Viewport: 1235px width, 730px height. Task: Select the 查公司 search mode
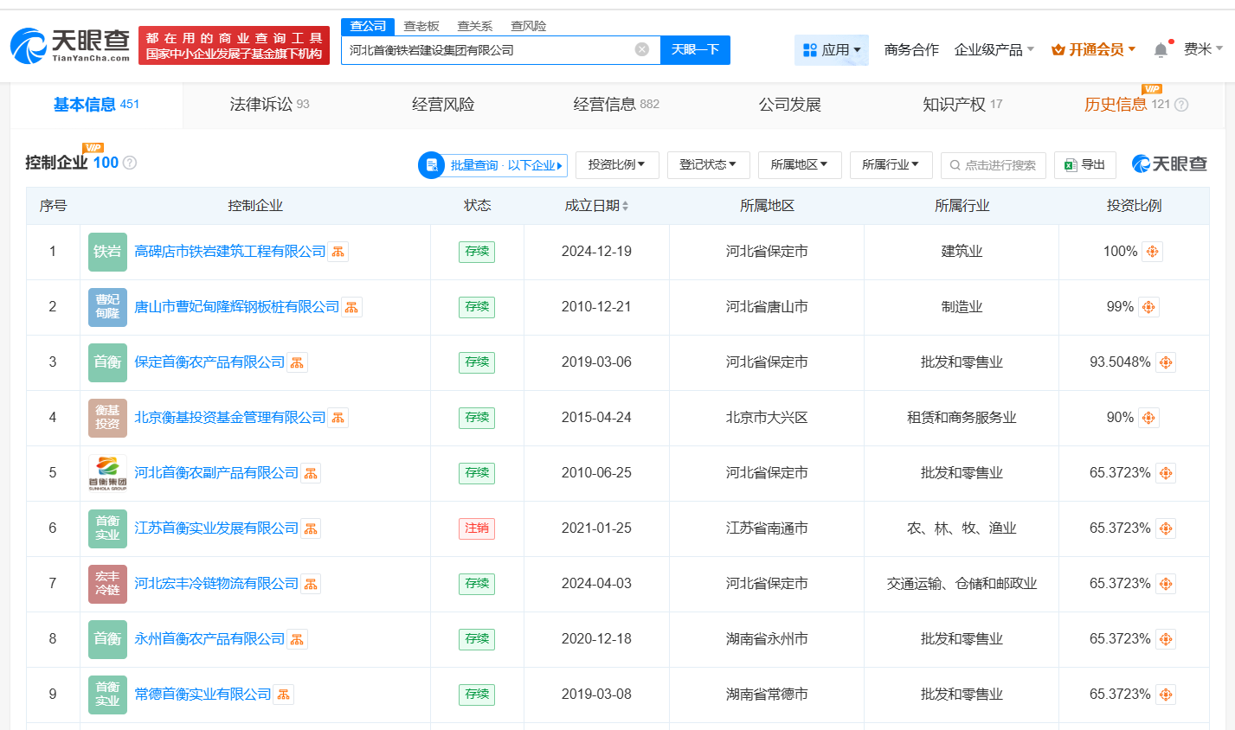point(368,26)
